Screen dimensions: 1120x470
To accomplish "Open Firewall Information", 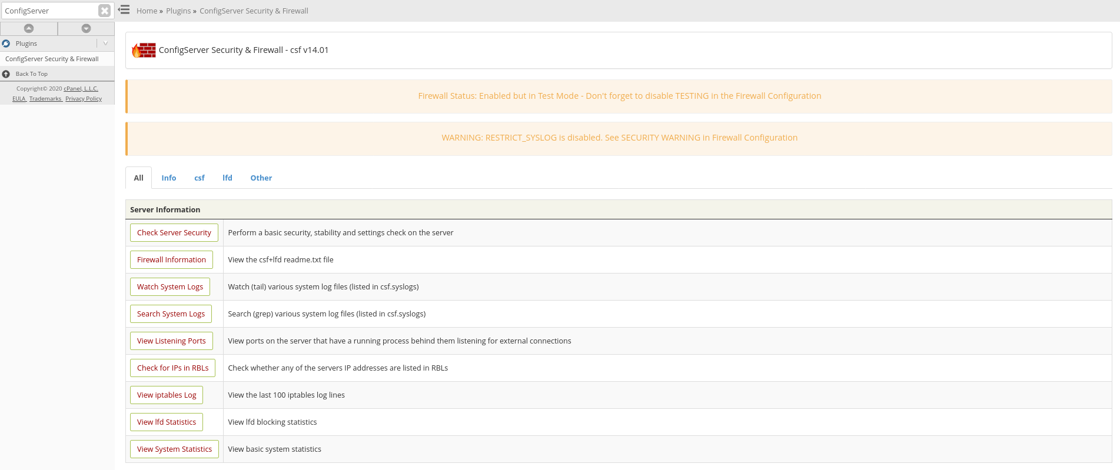I will 171,259.
